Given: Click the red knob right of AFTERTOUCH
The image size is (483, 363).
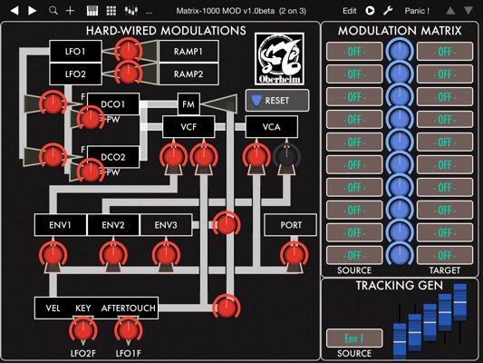Looking at the screenshot, I should (227, 307).
